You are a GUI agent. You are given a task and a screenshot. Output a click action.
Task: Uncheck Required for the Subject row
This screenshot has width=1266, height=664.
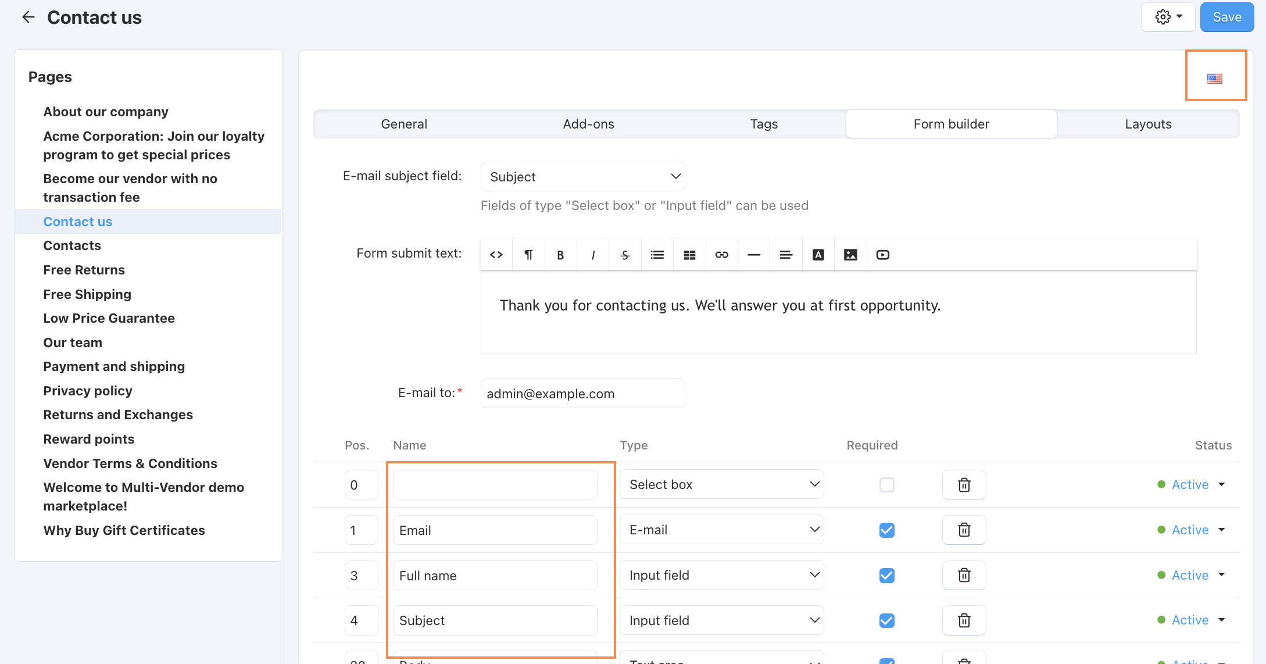pyautogui.click(x=887, y=620)
